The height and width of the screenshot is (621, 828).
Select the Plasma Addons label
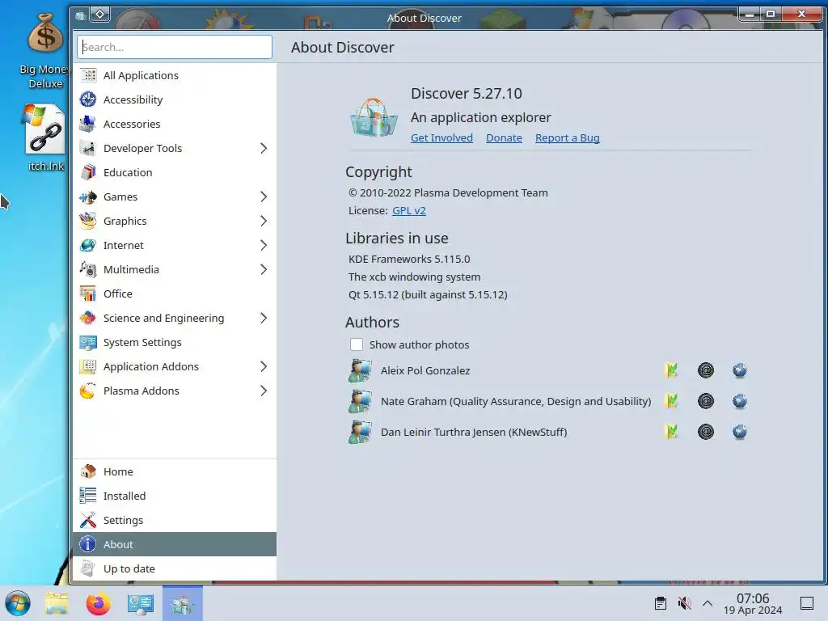tap(141, 391)
